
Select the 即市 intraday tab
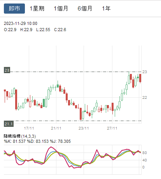click(14, 9)
